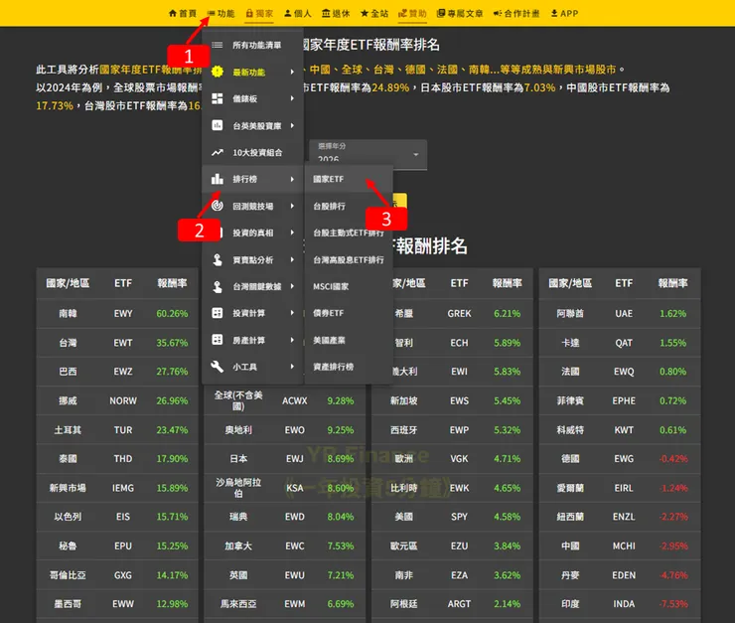Click the SPY ticker for 美國
Screen dimensions: 735x623
[x=459, y=517]
